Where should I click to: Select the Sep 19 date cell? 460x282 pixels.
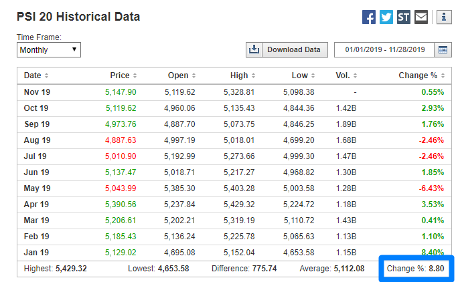click(x=37, y=124)
